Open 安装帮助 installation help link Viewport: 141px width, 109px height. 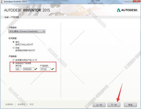9,104
